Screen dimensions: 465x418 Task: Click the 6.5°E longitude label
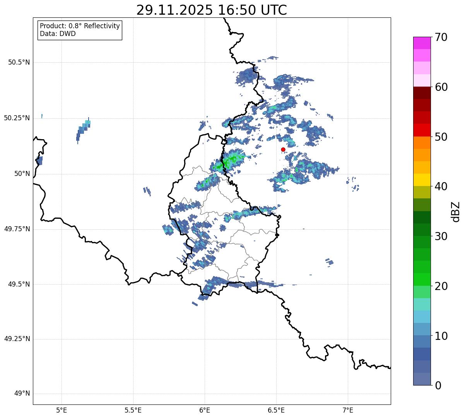click(x=276, y=410)
